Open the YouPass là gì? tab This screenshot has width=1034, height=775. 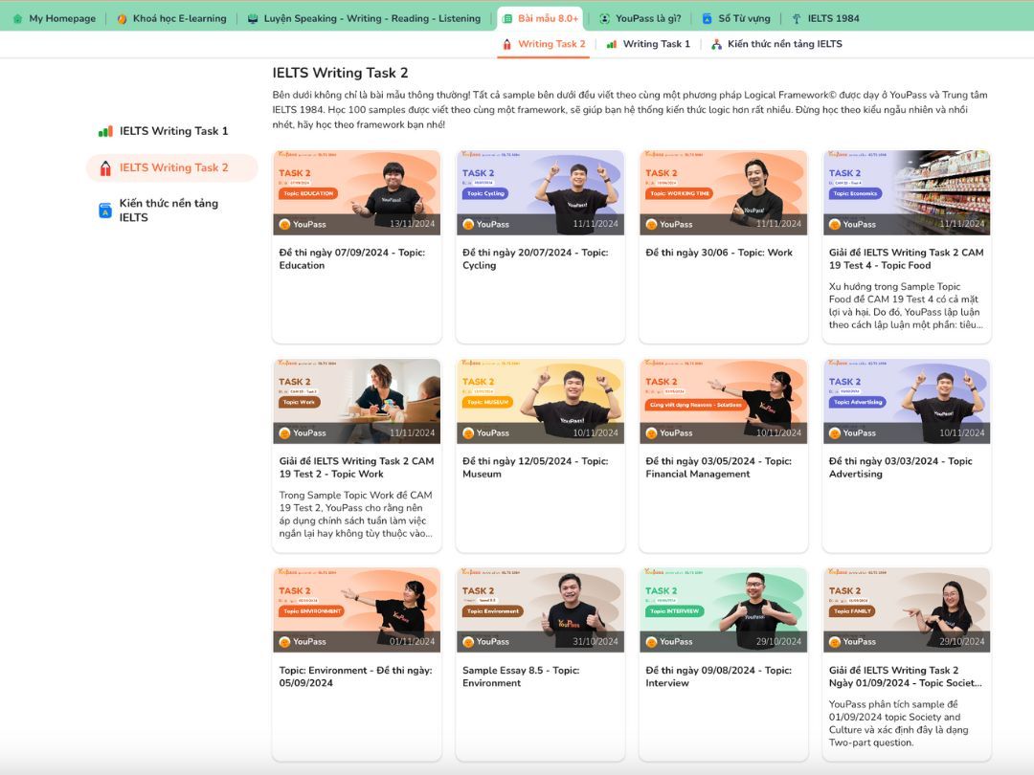click(x=648, y=18)
